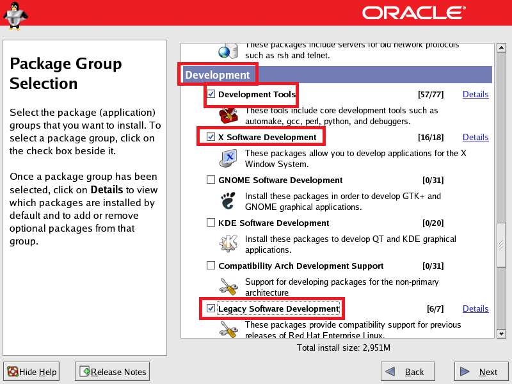
Task: Click the Development Tools group label
Action: point(257,94)
